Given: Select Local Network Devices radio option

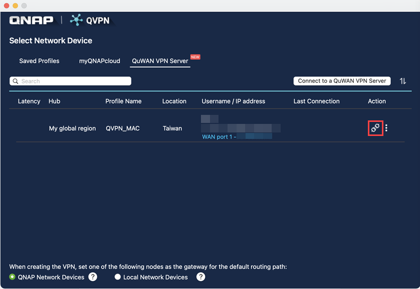Looking at the screenshot, I should pyautogui.click(x=118, y=277).
